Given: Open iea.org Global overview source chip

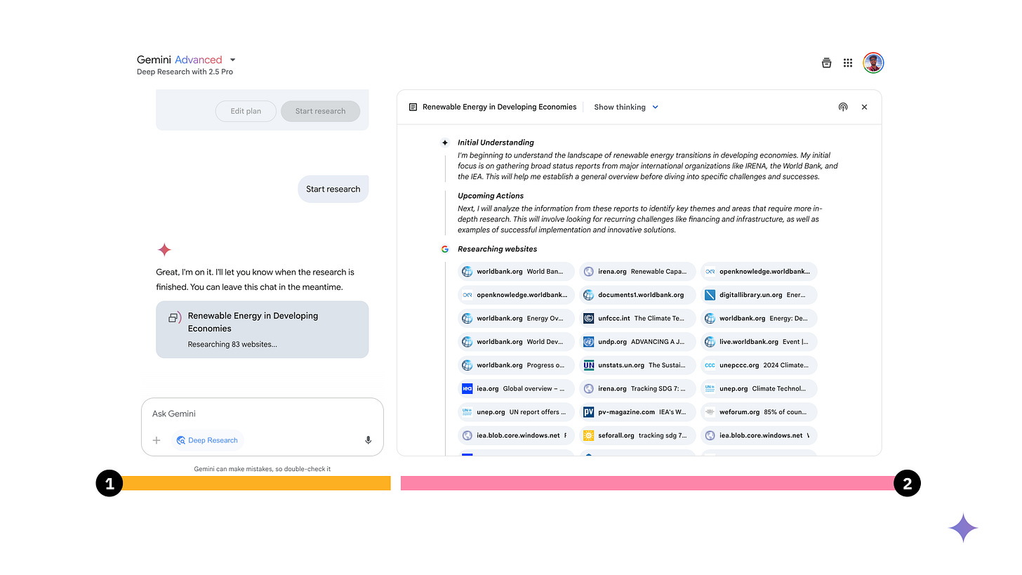Looking at the screenshot, I should point(516,388).
